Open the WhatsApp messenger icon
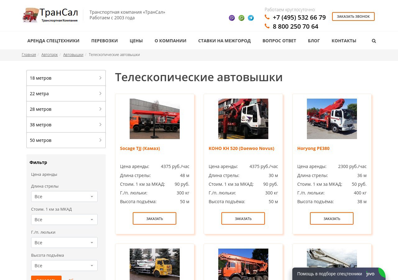Image resolution: width=398 pixels, height=280 pixels. tap(241, 18)
